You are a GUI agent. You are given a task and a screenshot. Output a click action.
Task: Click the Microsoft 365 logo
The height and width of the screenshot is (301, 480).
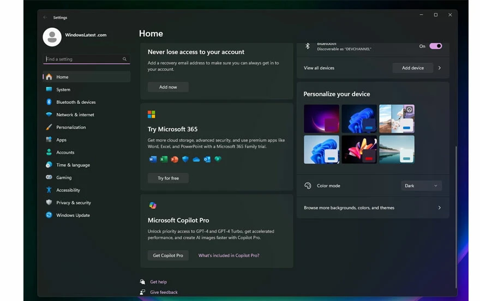[x=152, y=114]
